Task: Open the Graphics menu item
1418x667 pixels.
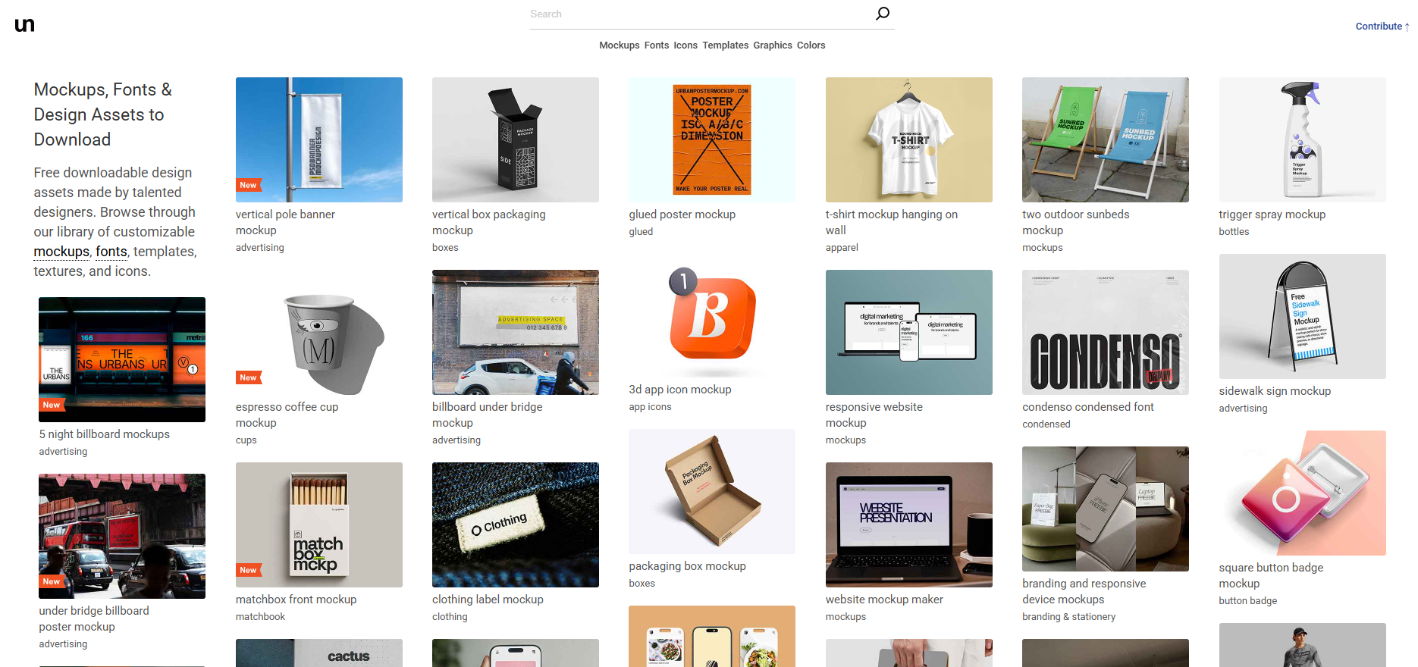Action: click(x=773, y=45)
